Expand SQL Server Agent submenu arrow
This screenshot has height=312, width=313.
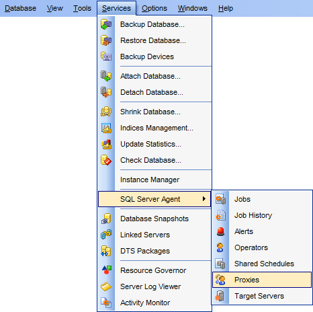[204, 199]
